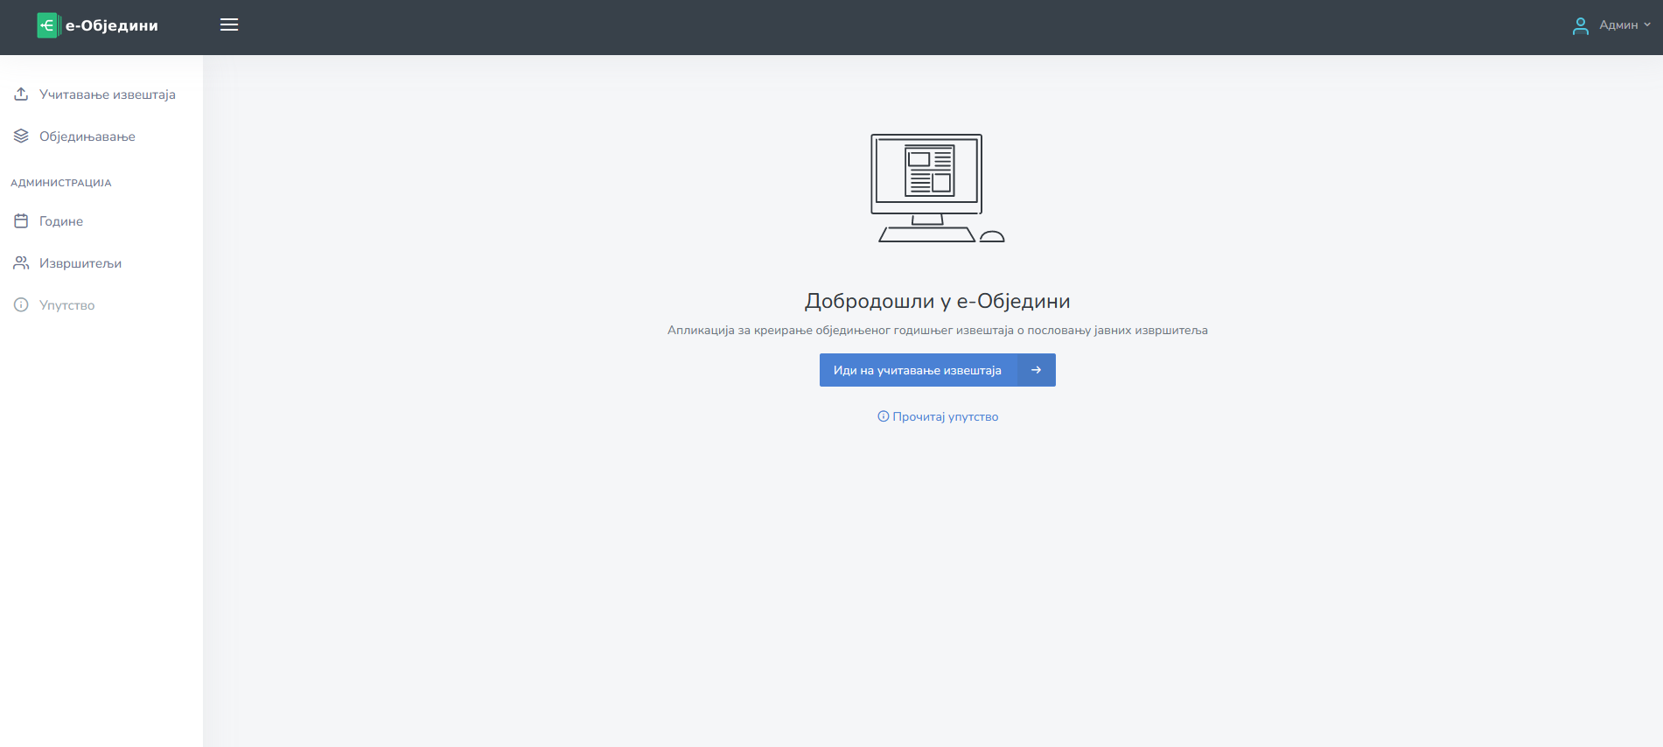
Task: Open the Админ user menu label
Action: point(1618,25)
